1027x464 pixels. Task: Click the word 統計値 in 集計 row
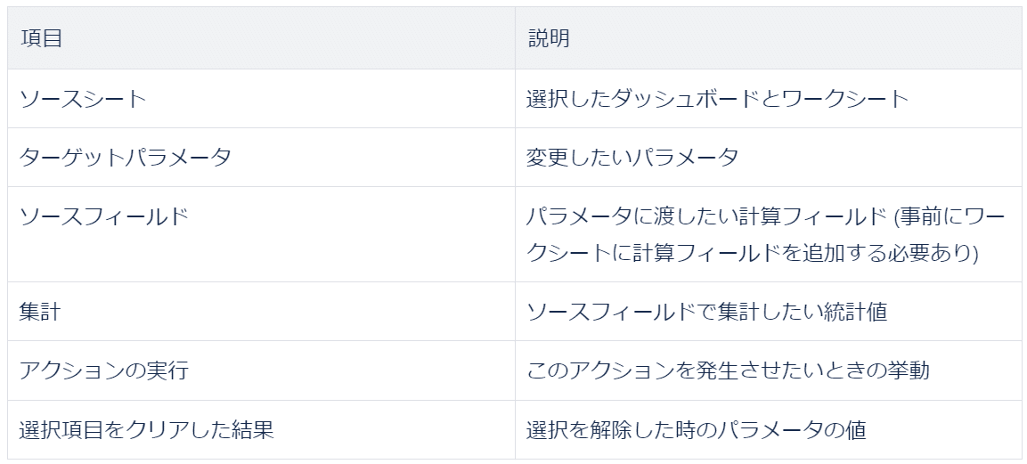[855, 312]
